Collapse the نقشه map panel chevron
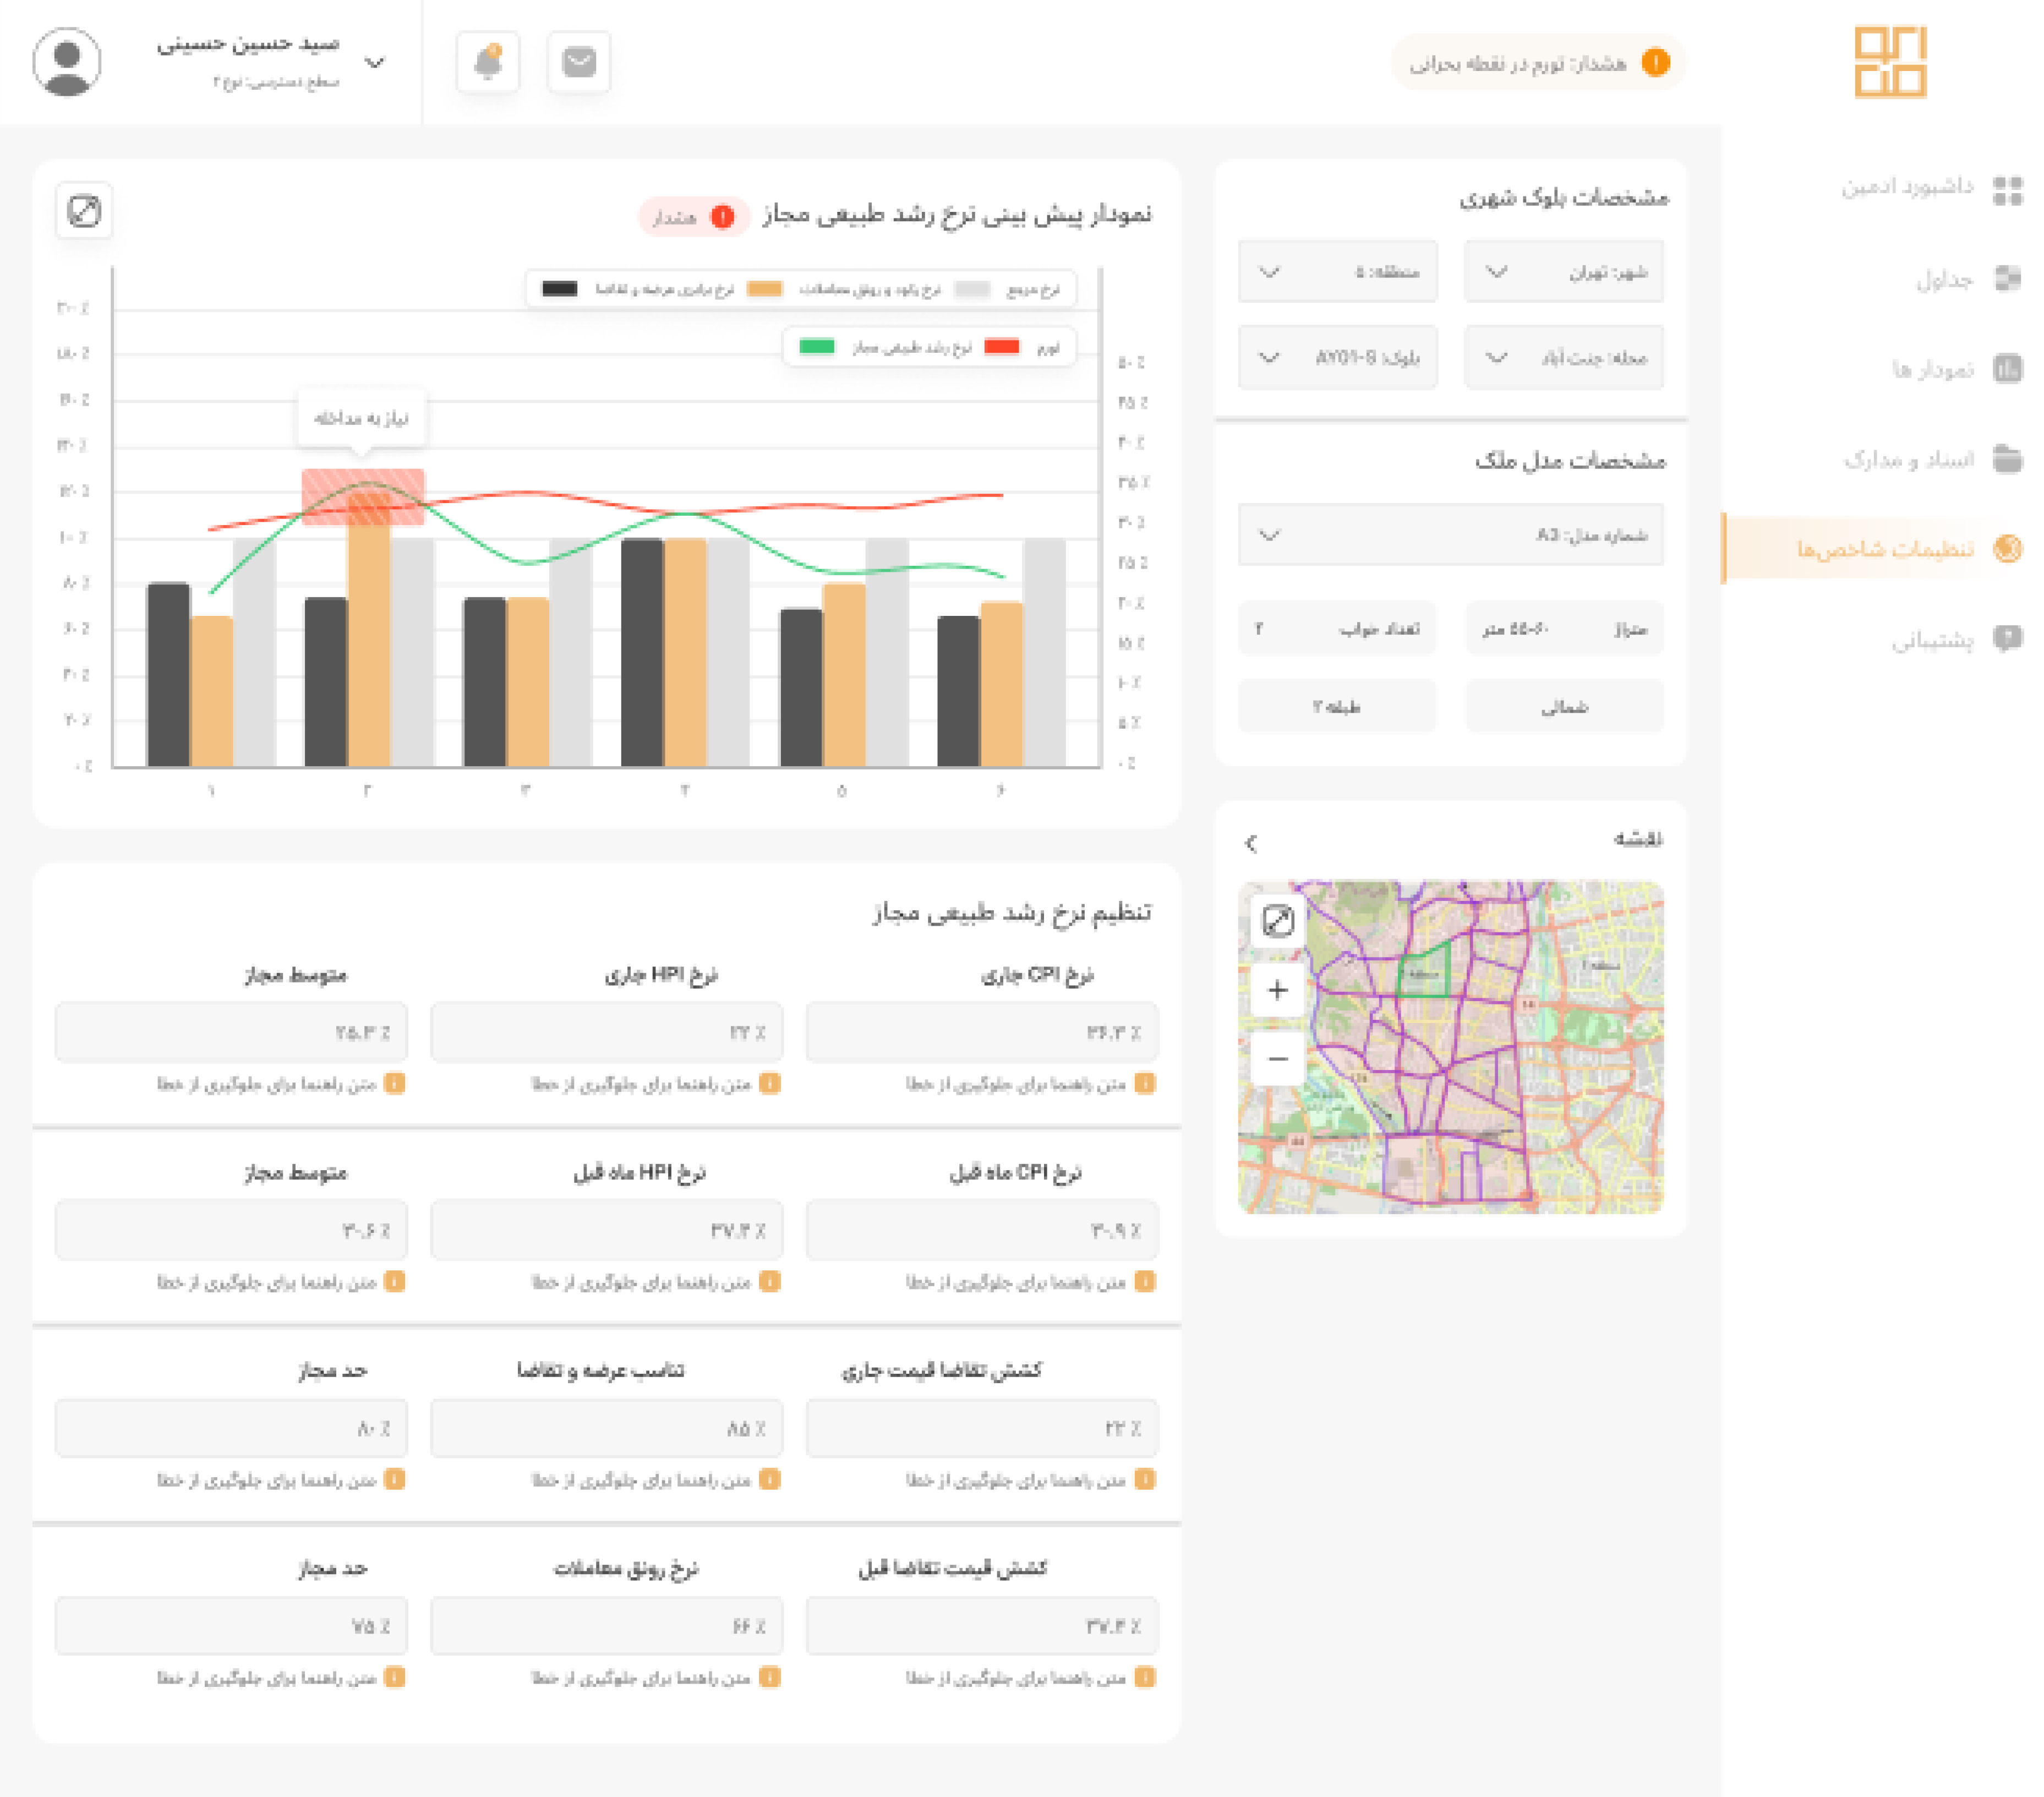 [1251, 843]
